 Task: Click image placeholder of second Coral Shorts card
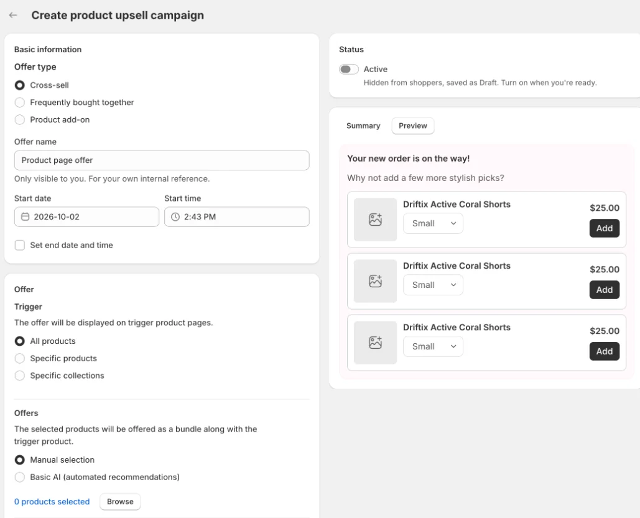(x=375, y=281)
